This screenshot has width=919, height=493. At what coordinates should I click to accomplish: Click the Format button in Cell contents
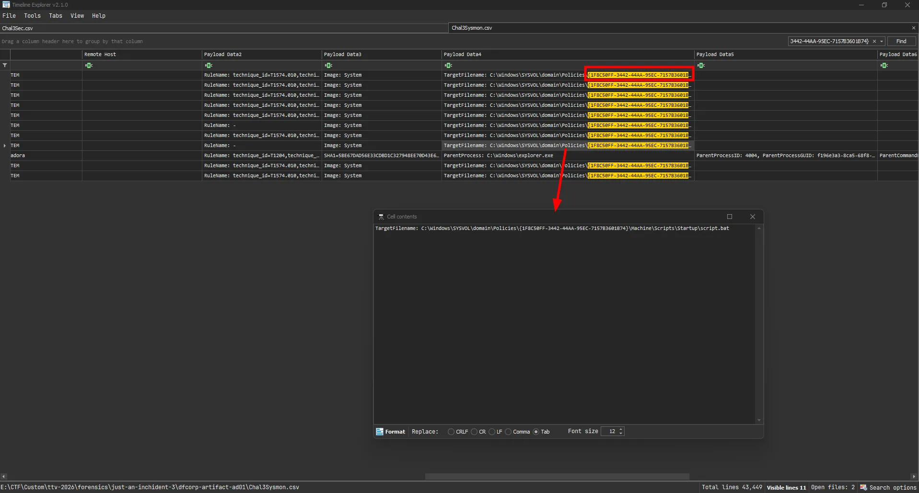pyautogui.click(x=391, y=432)
